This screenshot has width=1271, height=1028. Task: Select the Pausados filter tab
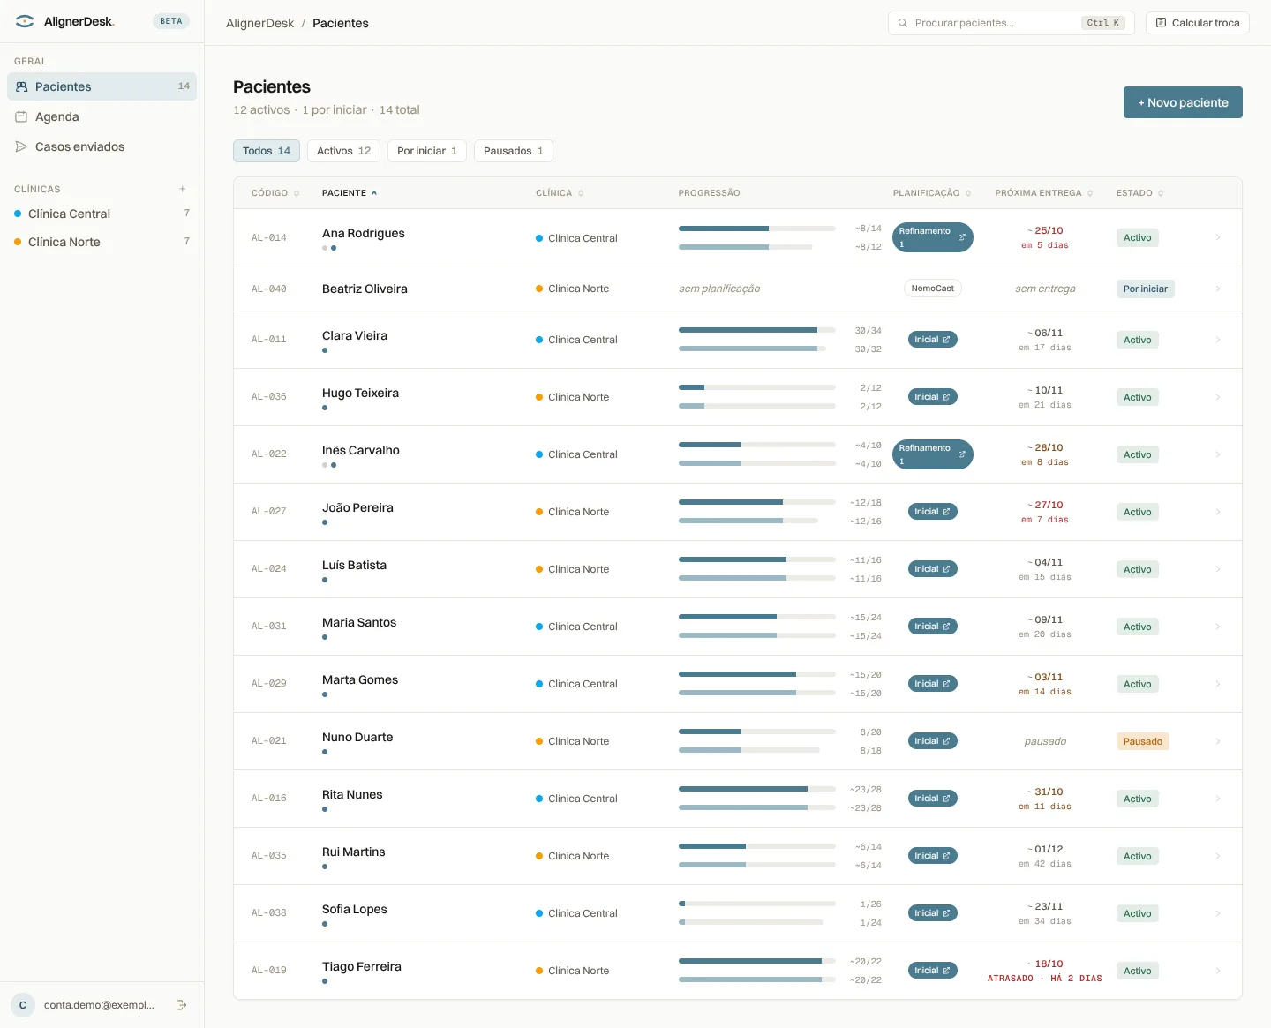514,151
